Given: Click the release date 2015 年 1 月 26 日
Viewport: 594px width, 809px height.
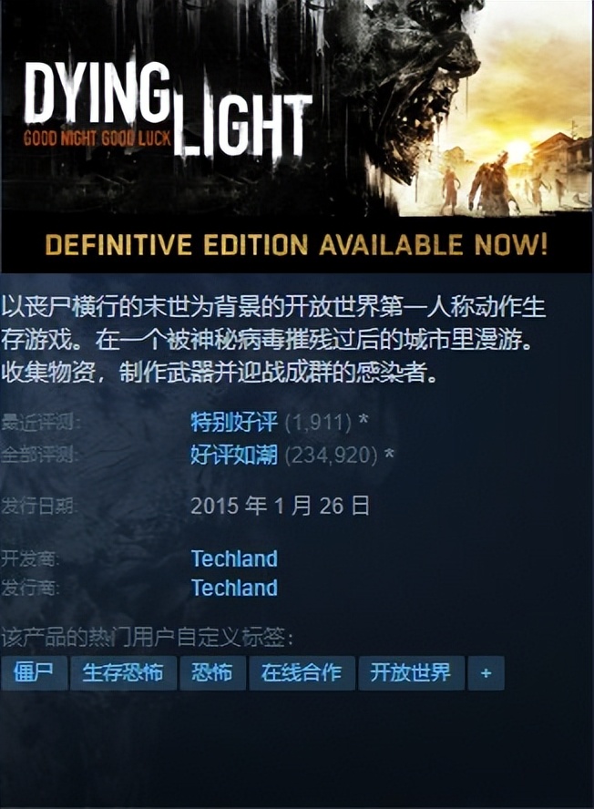Looking at the screenshot, I should 281,506.
